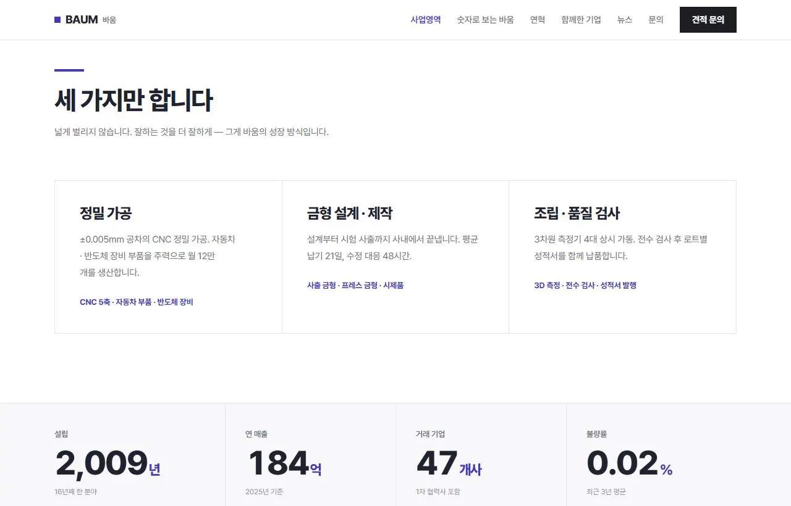Click the 연 매출 stat label

256,434
